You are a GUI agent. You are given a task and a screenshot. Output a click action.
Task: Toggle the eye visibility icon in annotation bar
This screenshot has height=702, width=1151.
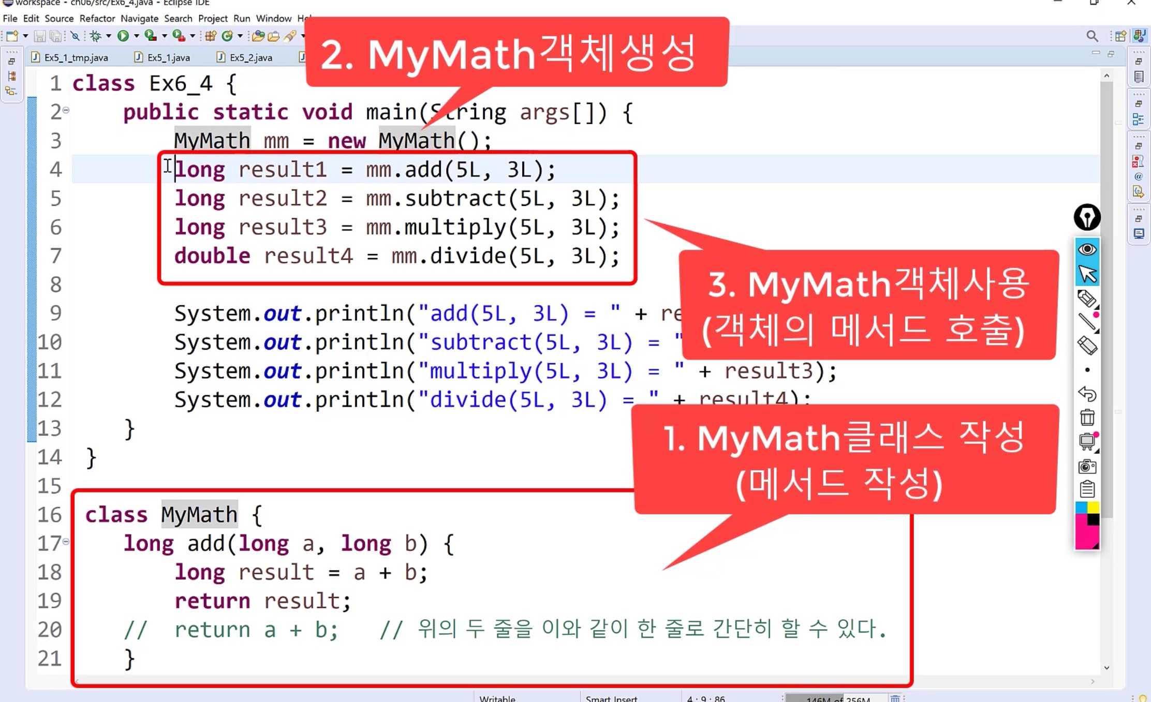pos(1087,249)
